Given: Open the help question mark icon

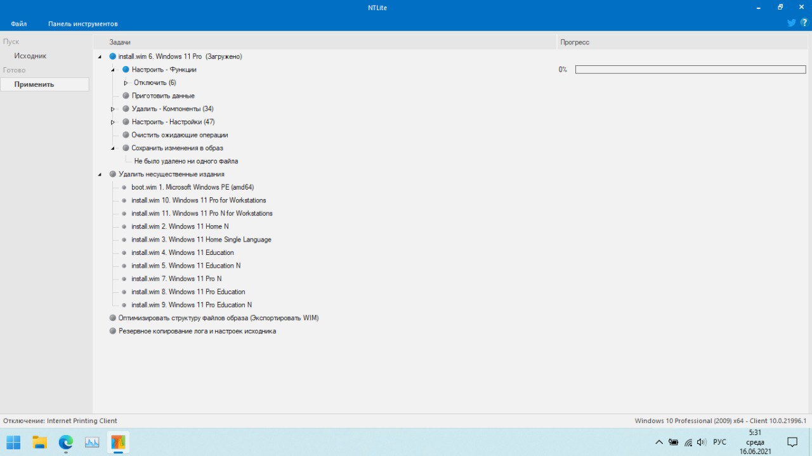Looking at the screenshot, I should click(804, 23).
